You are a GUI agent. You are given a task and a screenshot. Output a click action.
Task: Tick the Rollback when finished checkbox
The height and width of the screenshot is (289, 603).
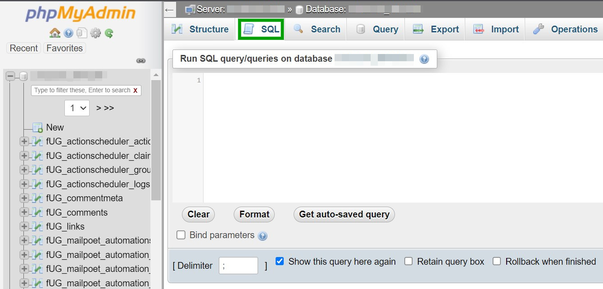tap(497, 261)
